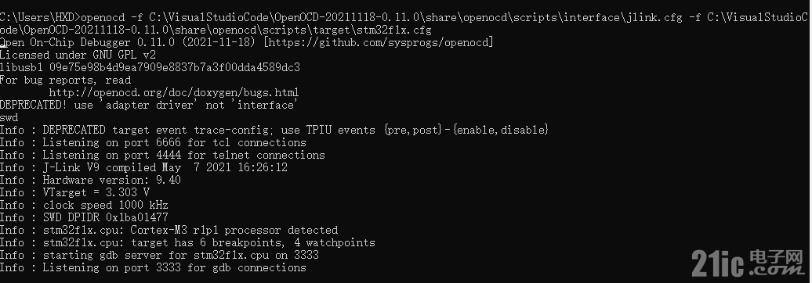Click the port 4444 telnet connections line

(162, 155)
